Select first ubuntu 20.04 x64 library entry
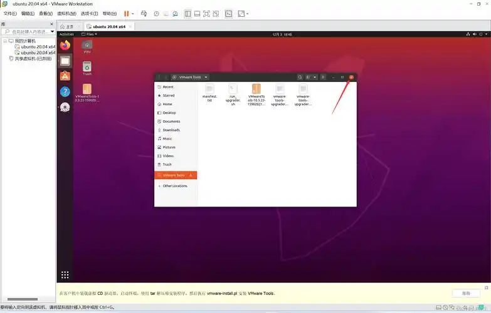The height and width of the screenshot is (313, 491). point(35,46)
